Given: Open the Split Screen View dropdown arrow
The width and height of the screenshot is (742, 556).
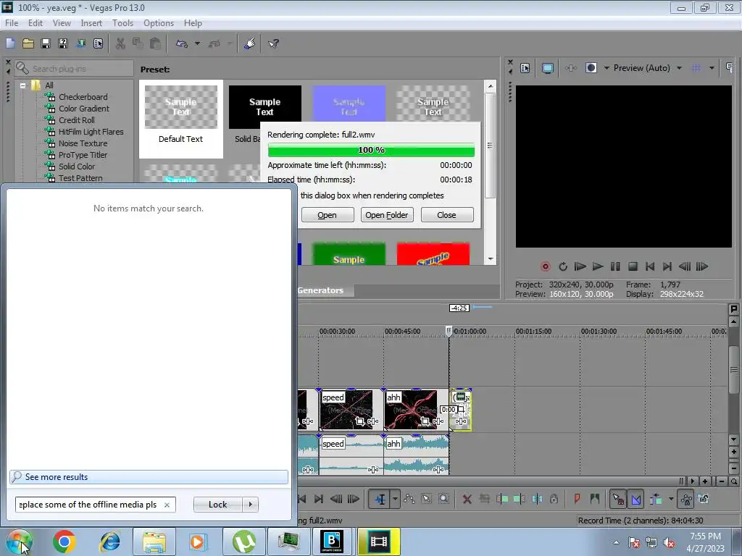Looking at the screenshot, I should (606, 68).
